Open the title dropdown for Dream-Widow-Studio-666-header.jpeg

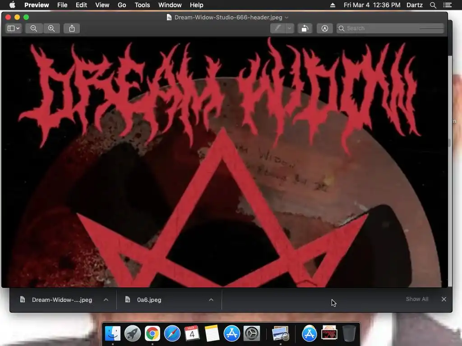tap(286, 18)
